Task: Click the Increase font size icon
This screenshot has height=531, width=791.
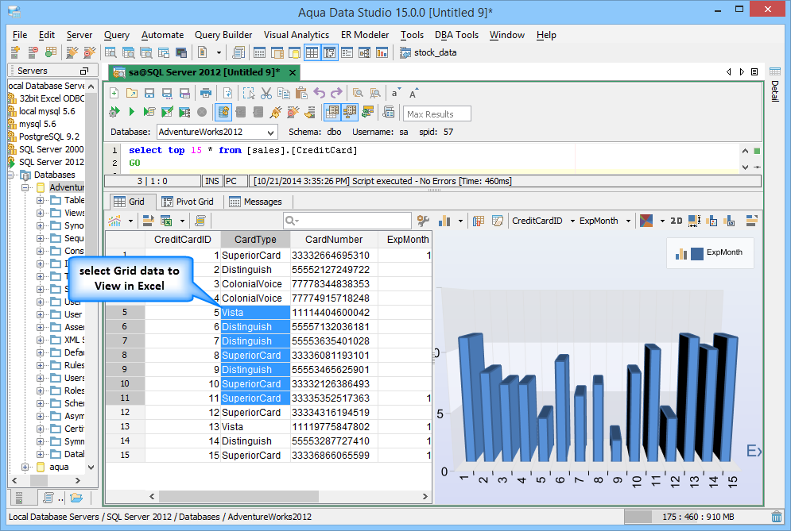Action: 413,93
